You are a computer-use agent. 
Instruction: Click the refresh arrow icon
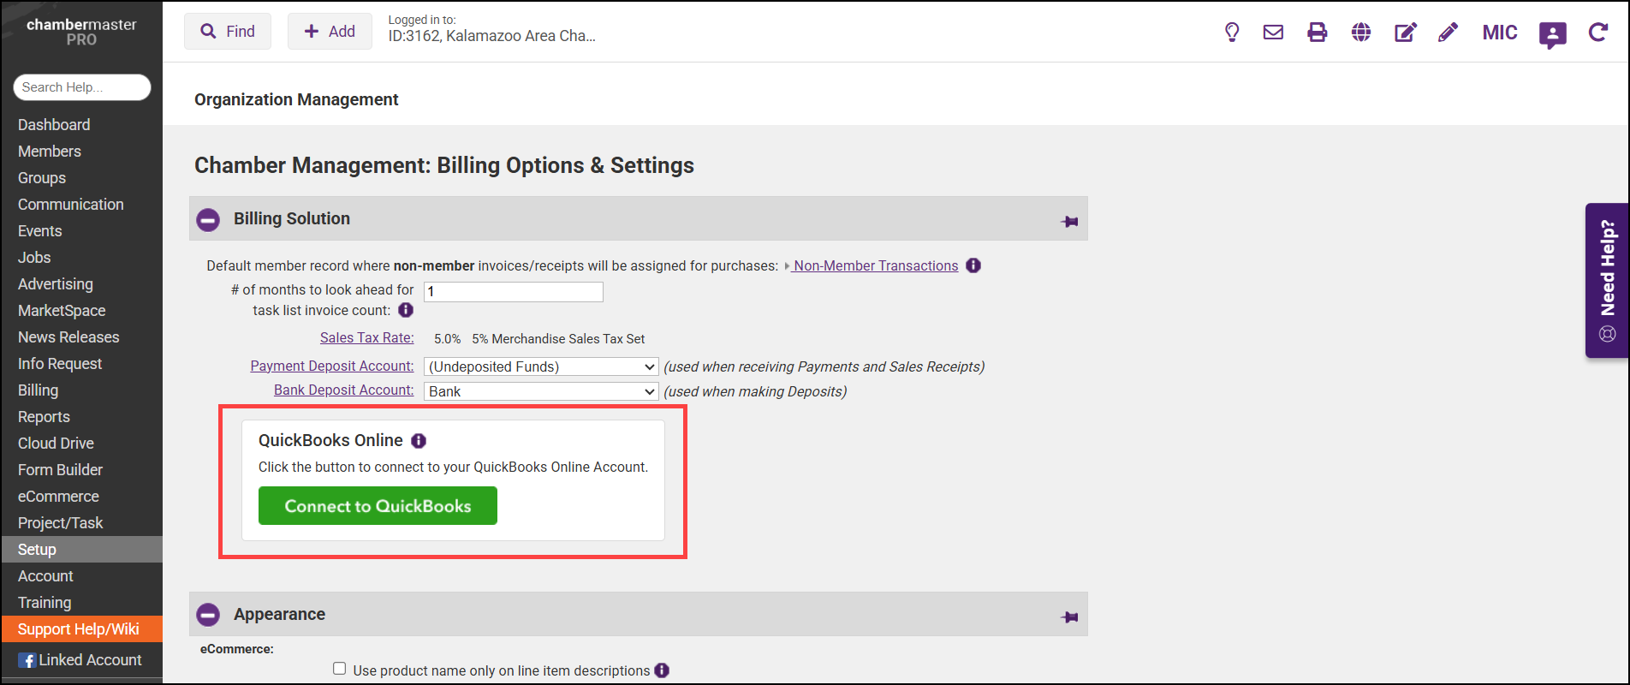point(1597,33)
